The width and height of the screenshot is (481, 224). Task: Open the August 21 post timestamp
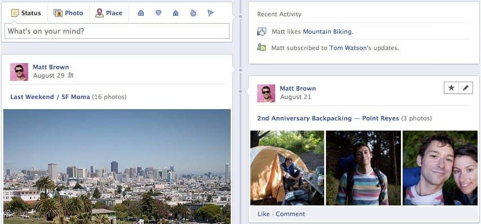295,97
